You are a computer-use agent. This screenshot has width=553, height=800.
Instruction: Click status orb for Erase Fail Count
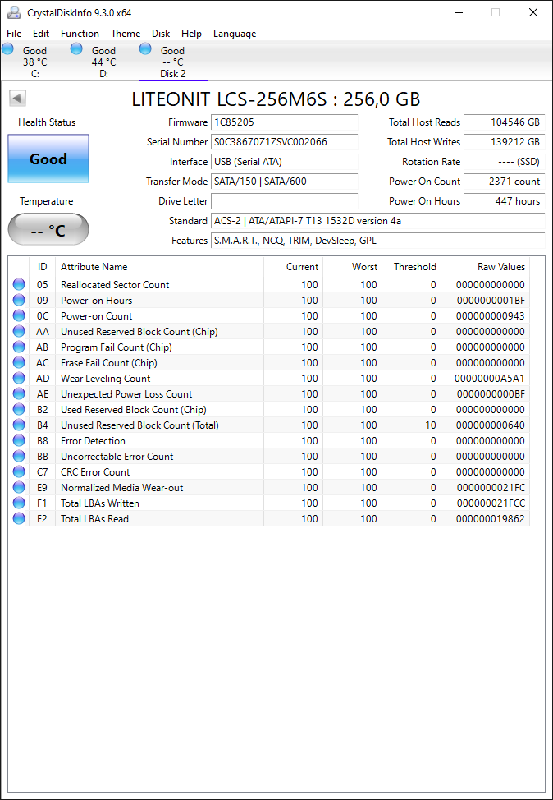click(x=19, y=363)
